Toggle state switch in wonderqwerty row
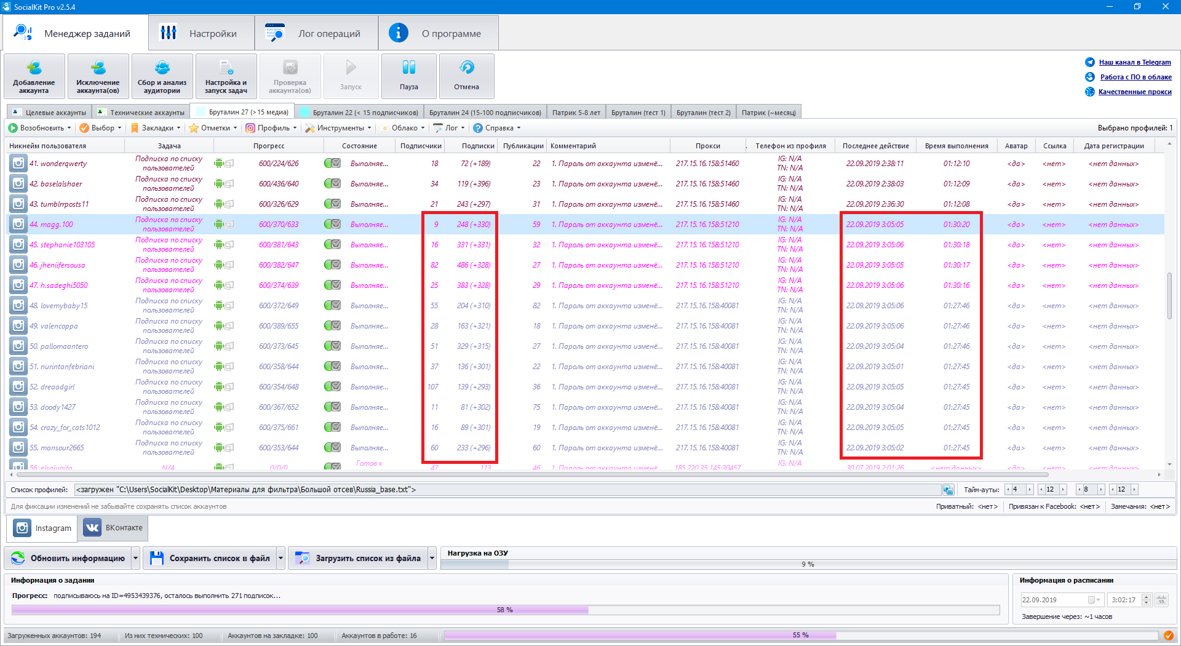The image size is (1181, 646). (332, 163)
